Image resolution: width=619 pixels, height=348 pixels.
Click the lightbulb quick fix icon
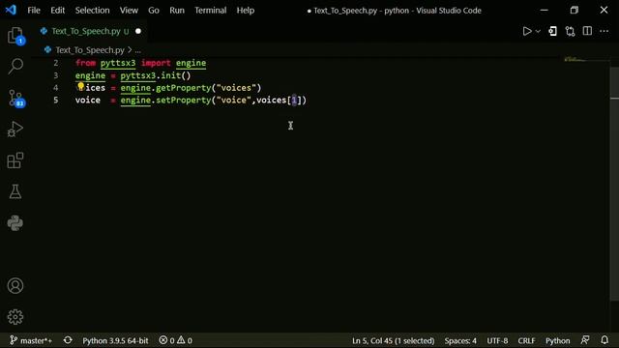click(80, 86)
